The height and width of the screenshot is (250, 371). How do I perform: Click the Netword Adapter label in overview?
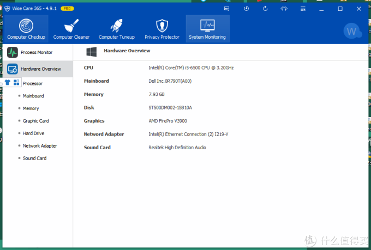[104, 134]
